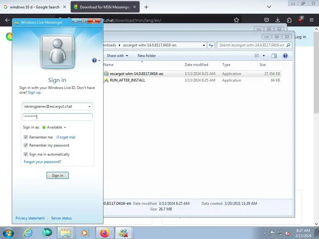The height and width of the screenshot is (239, 319).
Task: Open the green browser icon on taskbar
Action: click(47, 233)
